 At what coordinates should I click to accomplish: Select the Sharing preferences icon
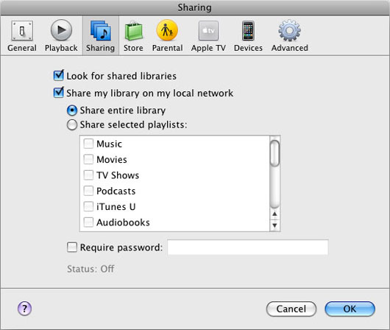tap(101, 36)
